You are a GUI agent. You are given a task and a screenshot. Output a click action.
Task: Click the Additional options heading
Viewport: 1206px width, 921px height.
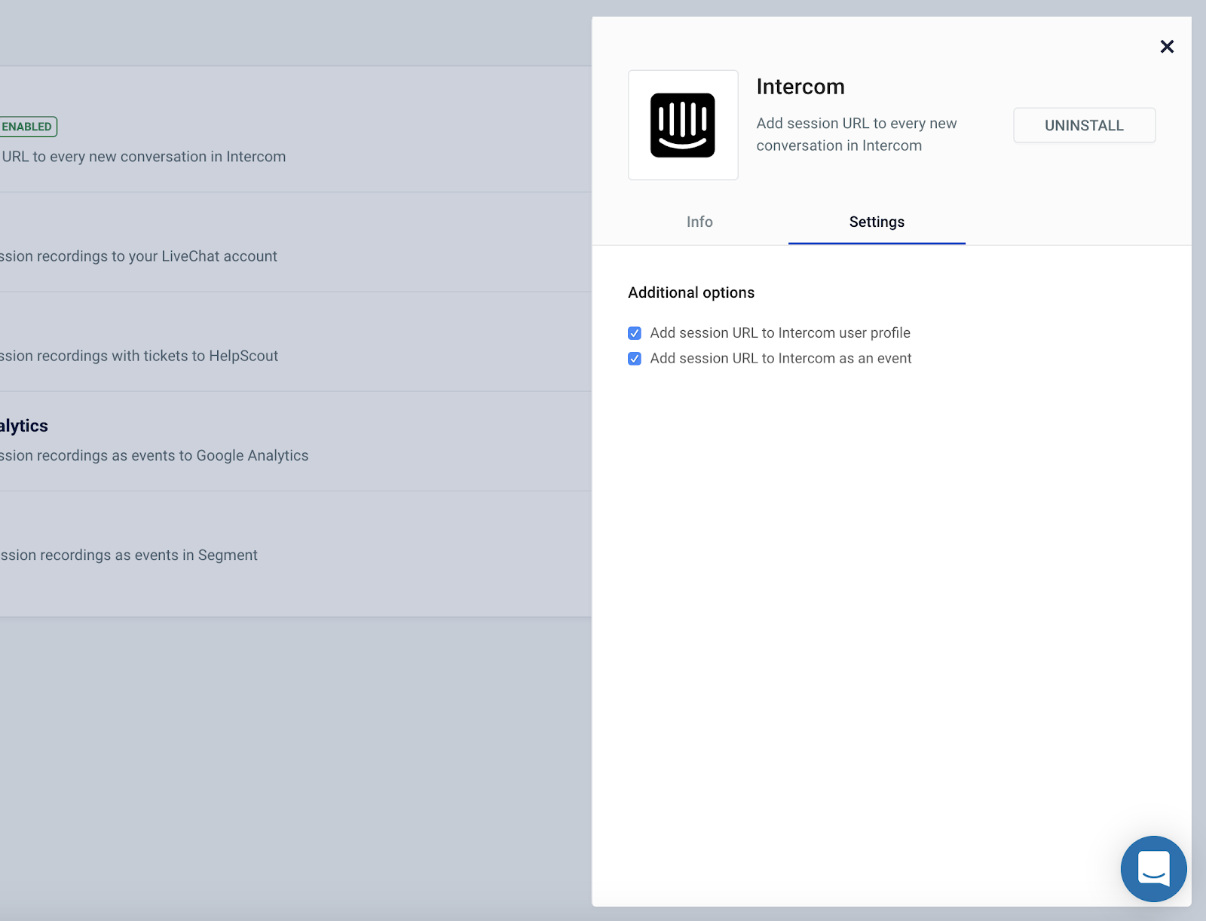(x=690, y=292)
